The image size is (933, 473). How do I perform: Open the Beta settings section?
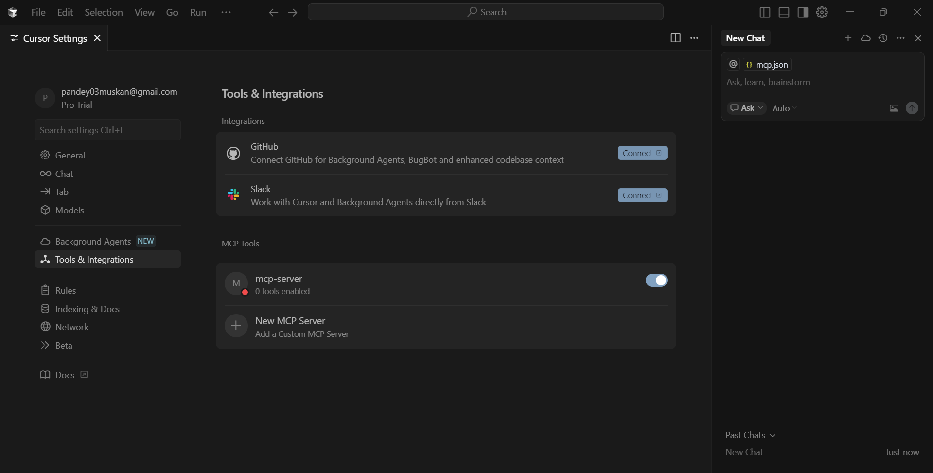click(108, 345)
